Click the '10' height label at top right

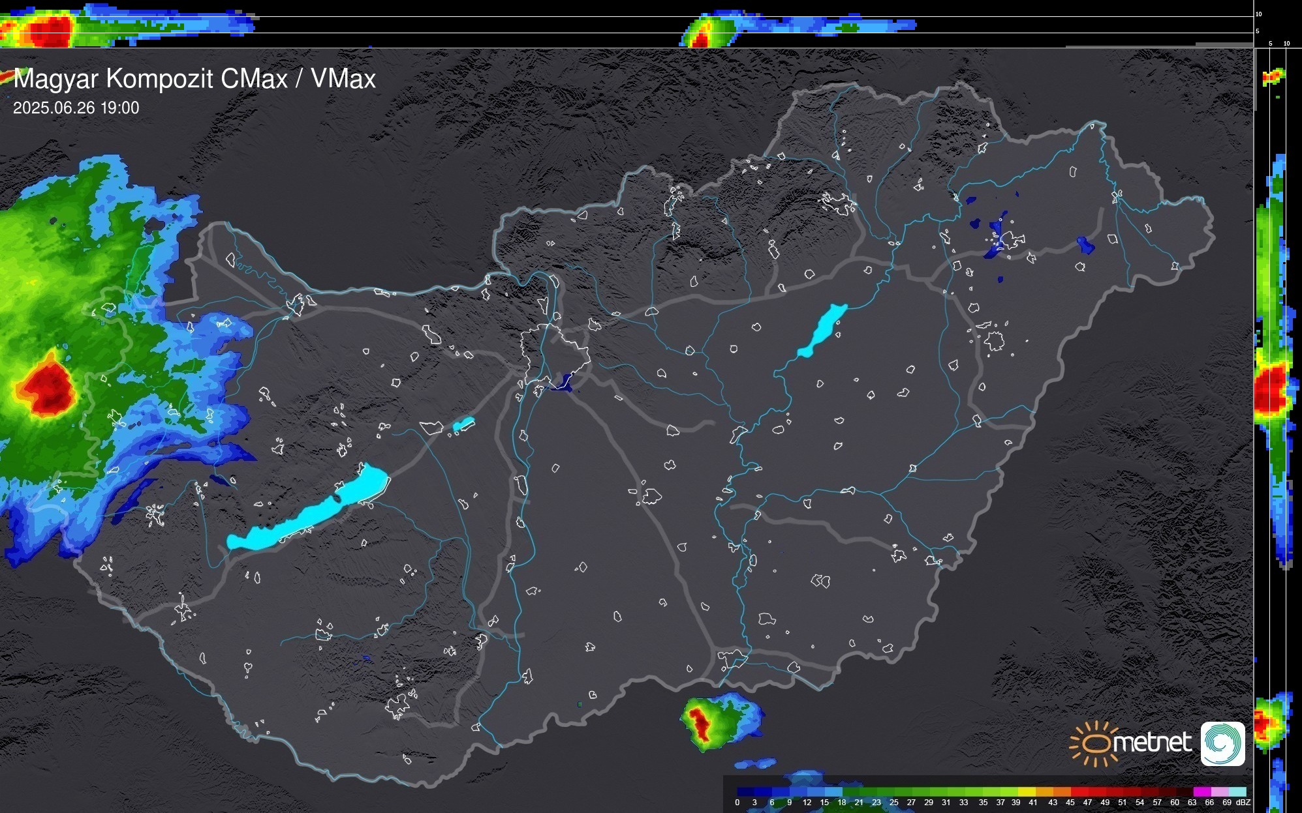click(1259, 14)
